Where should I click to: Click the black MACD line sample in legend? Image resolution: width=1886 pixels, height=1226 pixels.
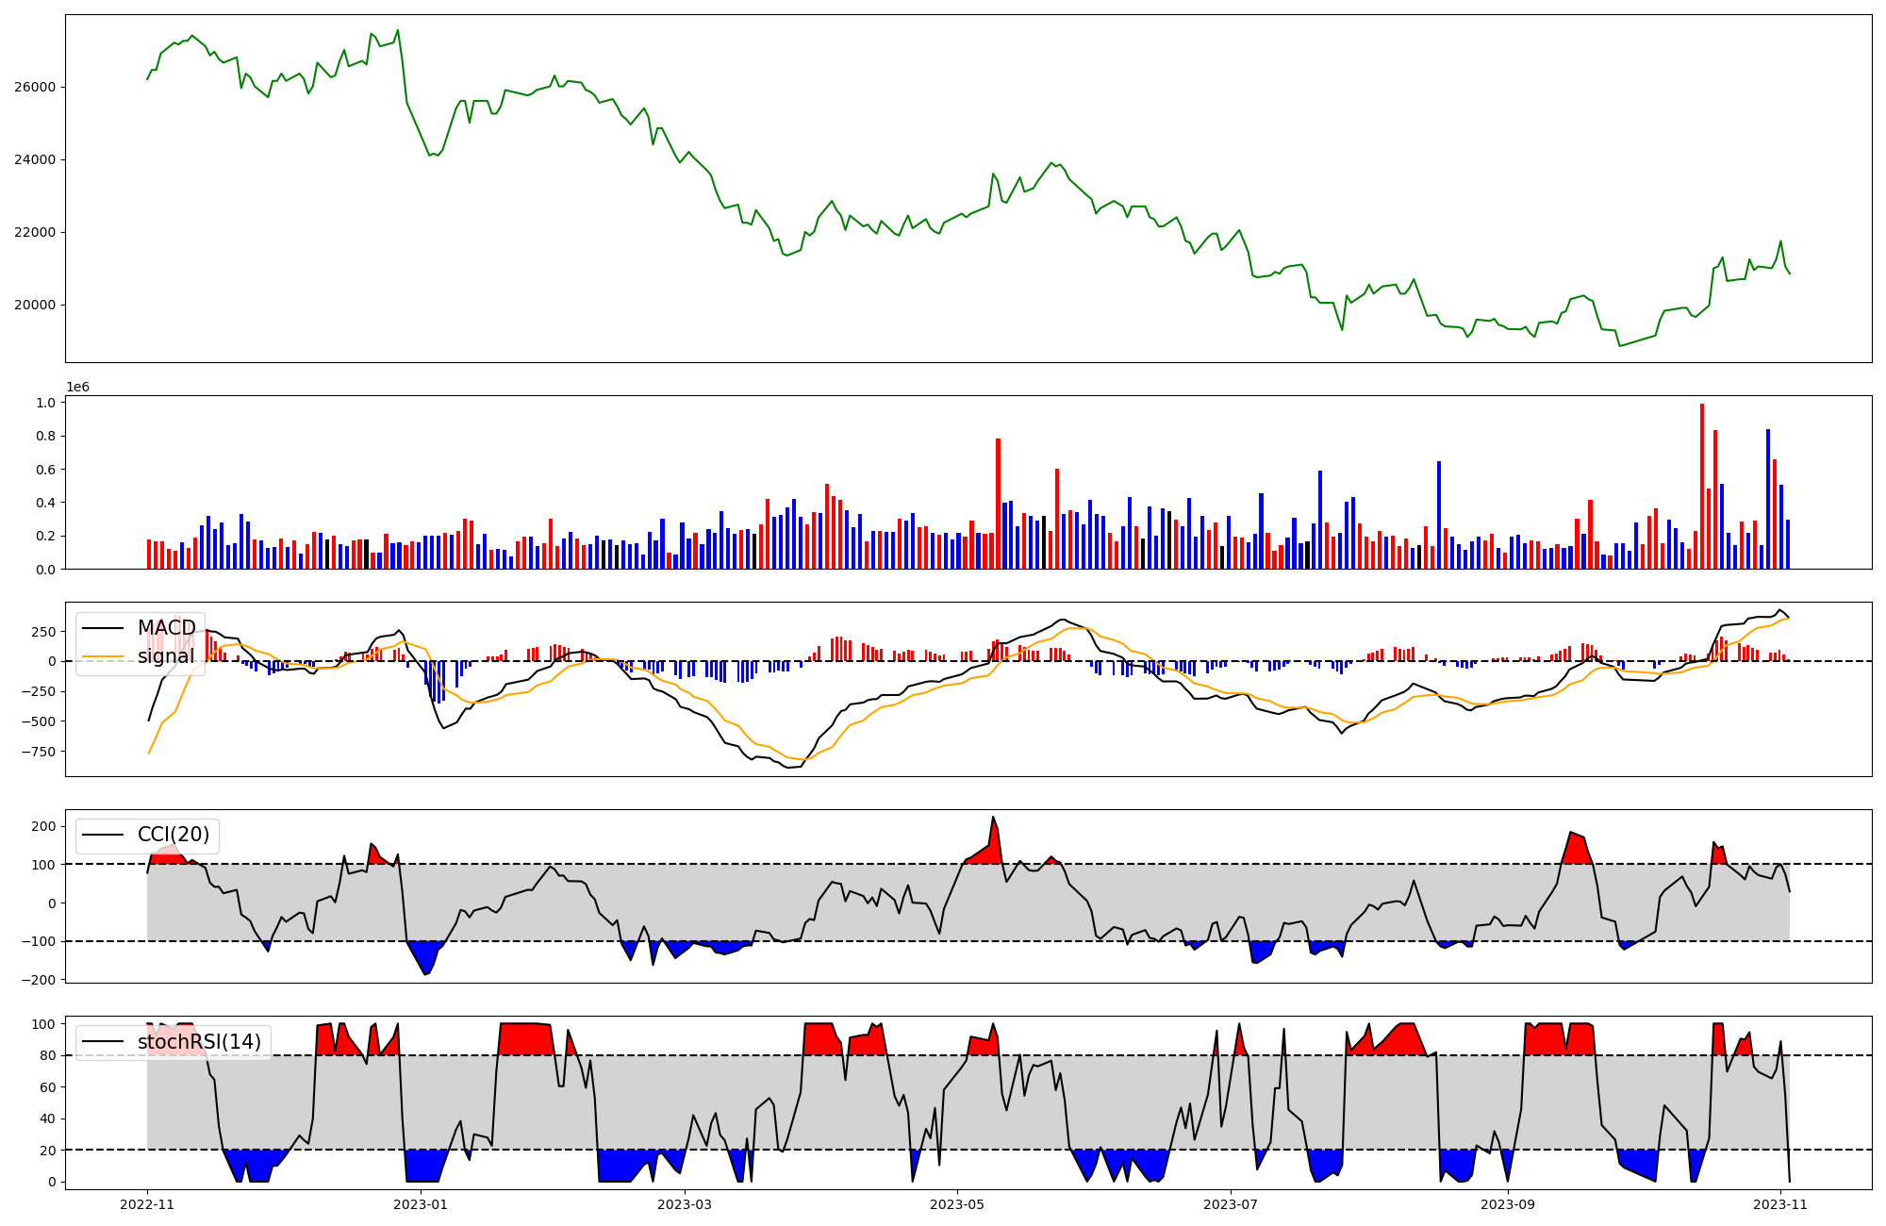click(x=103, y=628)
